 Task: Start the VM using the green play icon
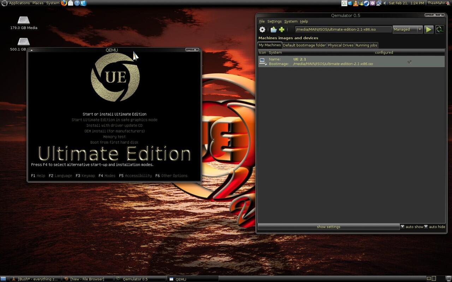tap(428, 29)
